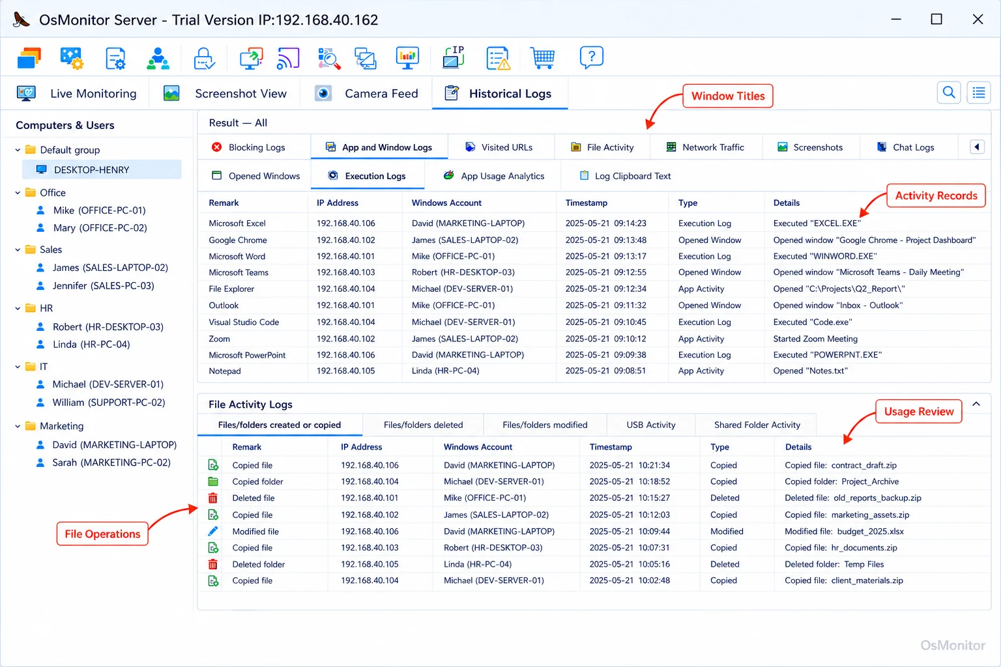The width and height of the screenshot is (1001, 667).
Task: Click the pencil icon on the Modified file row
Action: [x=213, y=532]
